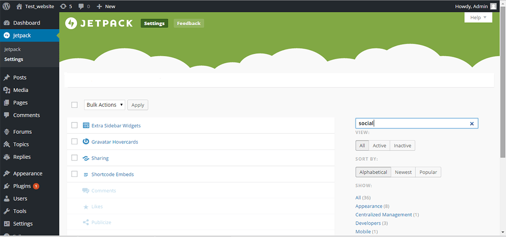Click the Test_website home icon
The height and width of the screenshot is (237, 506).
pyautogui.click(x=19, y=6)
